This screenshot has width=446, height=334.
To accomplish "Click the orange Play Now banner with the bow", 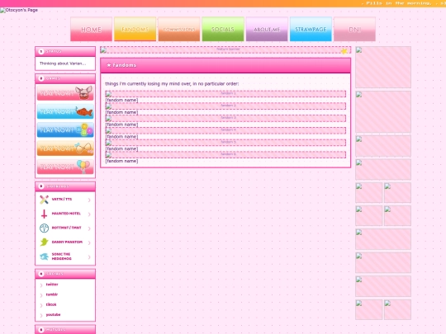I will coord(65,148).
